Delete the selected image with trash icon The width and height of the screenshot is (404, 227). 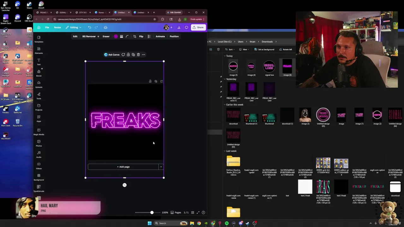(138, 55)
